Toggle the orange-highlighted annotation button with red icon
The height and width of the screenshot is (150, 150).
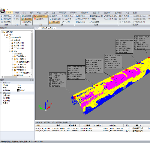[40, 16]
